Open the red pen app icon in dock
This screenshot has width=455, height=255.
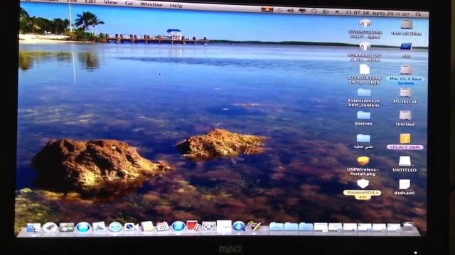193,226
